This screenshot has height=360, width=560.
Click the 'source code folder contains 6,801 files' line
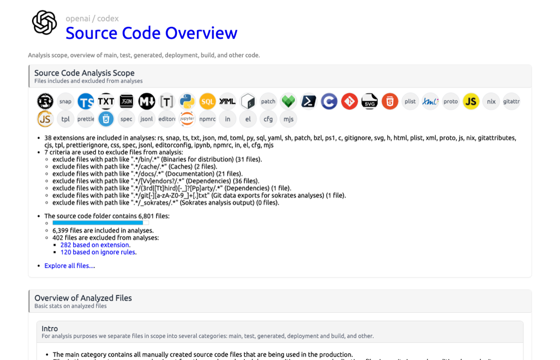(107, 216)
